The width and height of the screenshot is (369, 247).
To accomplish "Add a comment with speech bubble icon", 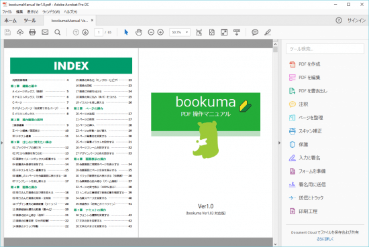I will pyautogui.click(x=255, y=32).
